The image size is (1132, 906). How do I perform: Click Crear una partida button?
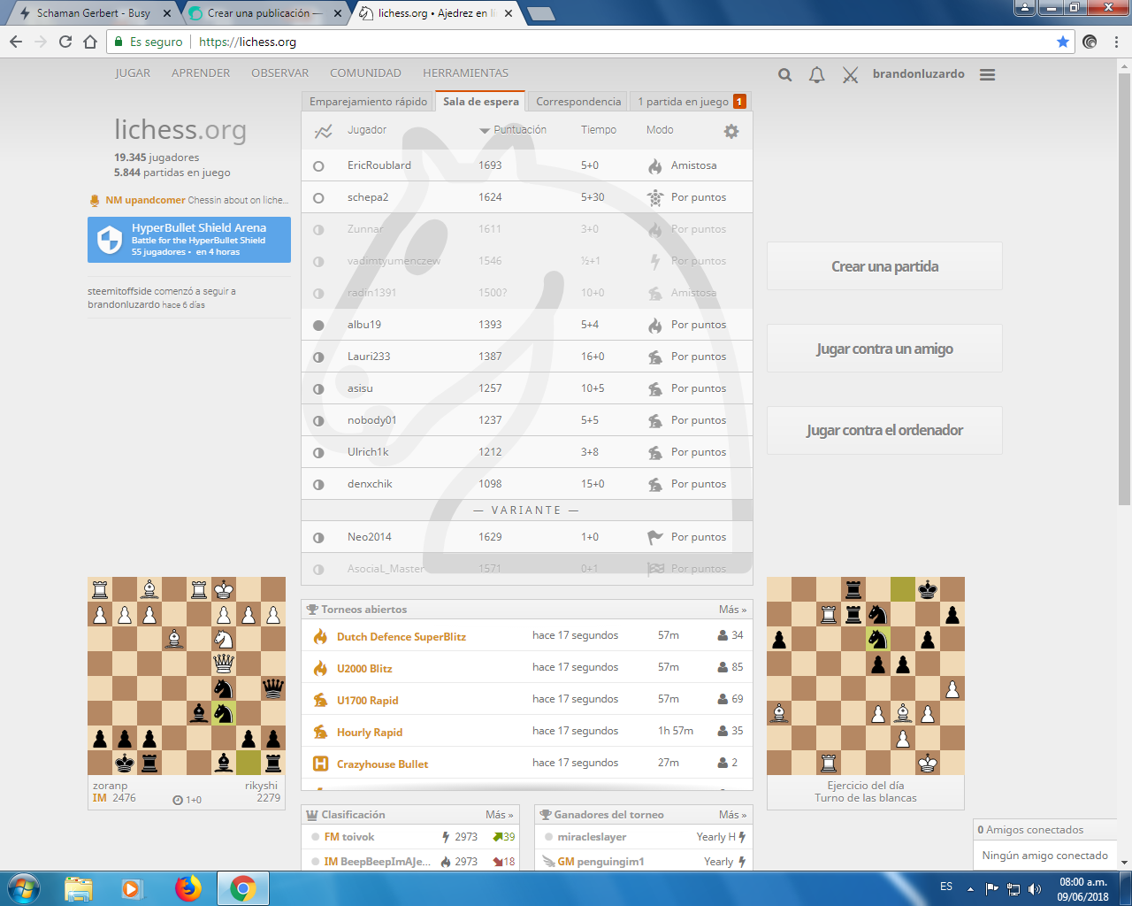(884, 266)
